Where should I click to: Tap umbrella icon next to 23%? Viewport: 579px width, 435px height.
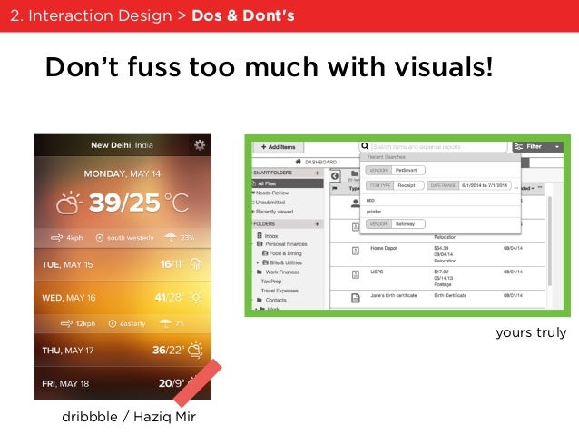(171, 237)
